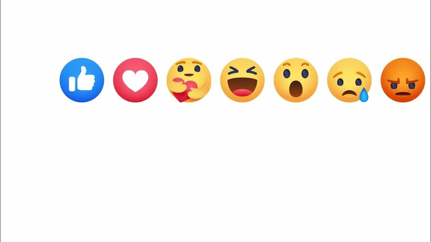431x242 pixels.
Task: Click the flat mouth of Angry emoji
Action: pos(403,94)
